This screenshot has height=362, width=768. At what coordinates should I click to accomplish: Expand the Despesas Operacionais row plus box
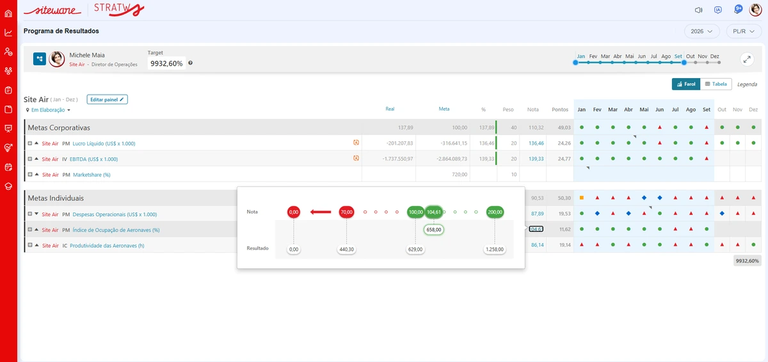(x=29, y=214)
